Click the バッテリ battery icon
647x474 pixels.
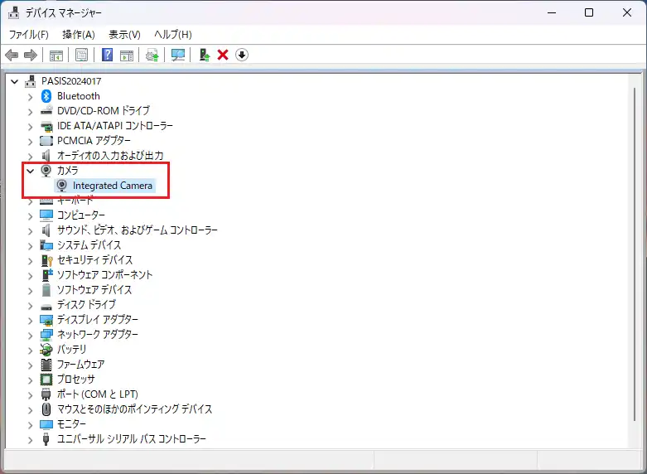(x=46, y=350)
